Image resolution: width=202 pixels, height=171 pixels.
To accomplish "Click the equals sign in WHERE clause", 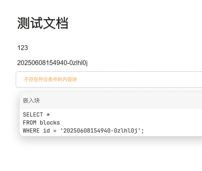I will 55,131.
